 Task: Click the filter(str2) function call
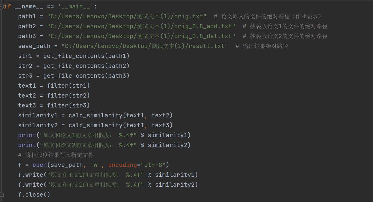pyautogui.click(x=68, y=95)
